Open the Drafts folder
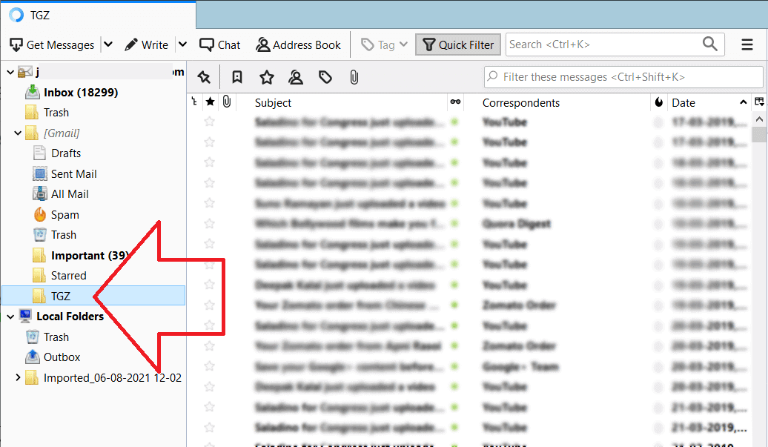Image resolution: width=768 pixels, height=447 pixels. pyautogui.click(x=66, y=153)
